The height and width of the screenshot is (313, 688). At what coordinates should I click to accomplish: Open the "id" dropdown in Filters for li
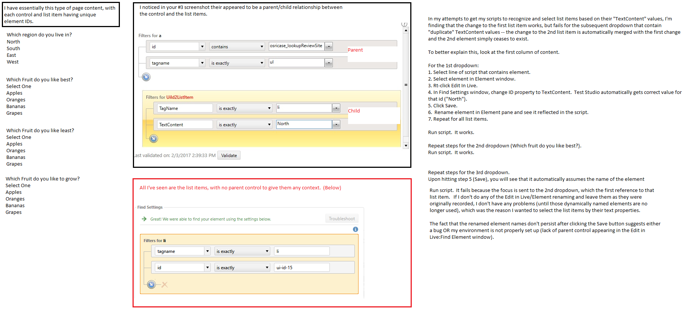(183, 267)
